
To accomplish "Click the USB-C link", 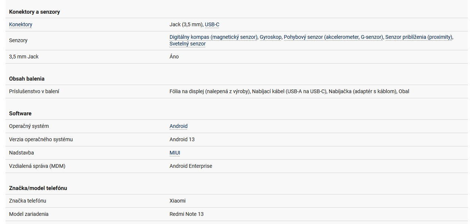I will click(212, 24).
